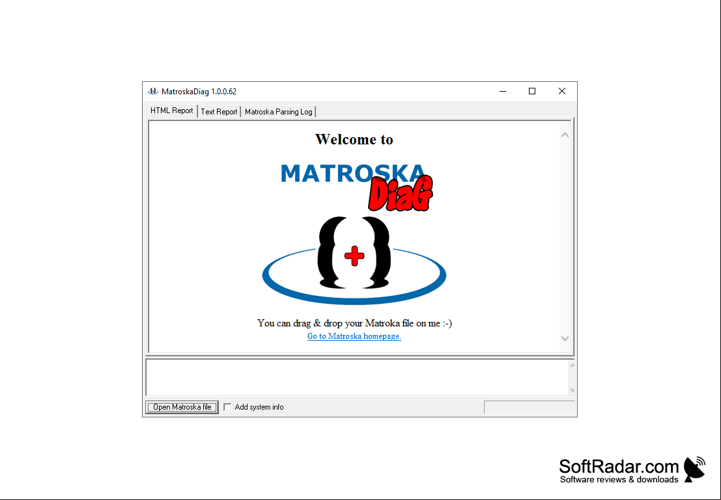Follow the Go to Matroska homepage link
Viewport: 721px width, 500px height.
(354, 336)
